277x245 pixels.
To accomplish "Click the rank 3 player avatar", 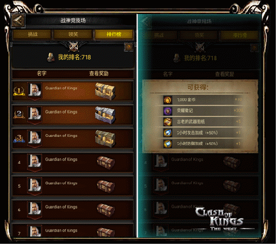I will click(x=35, y=137).
